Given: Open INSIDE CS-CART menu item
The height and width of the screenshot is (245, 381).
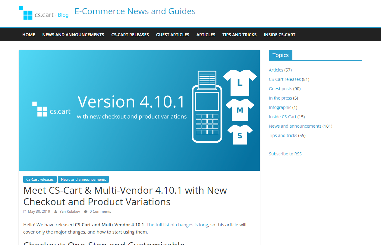Looking at the screenshot, I should [279, 35].
